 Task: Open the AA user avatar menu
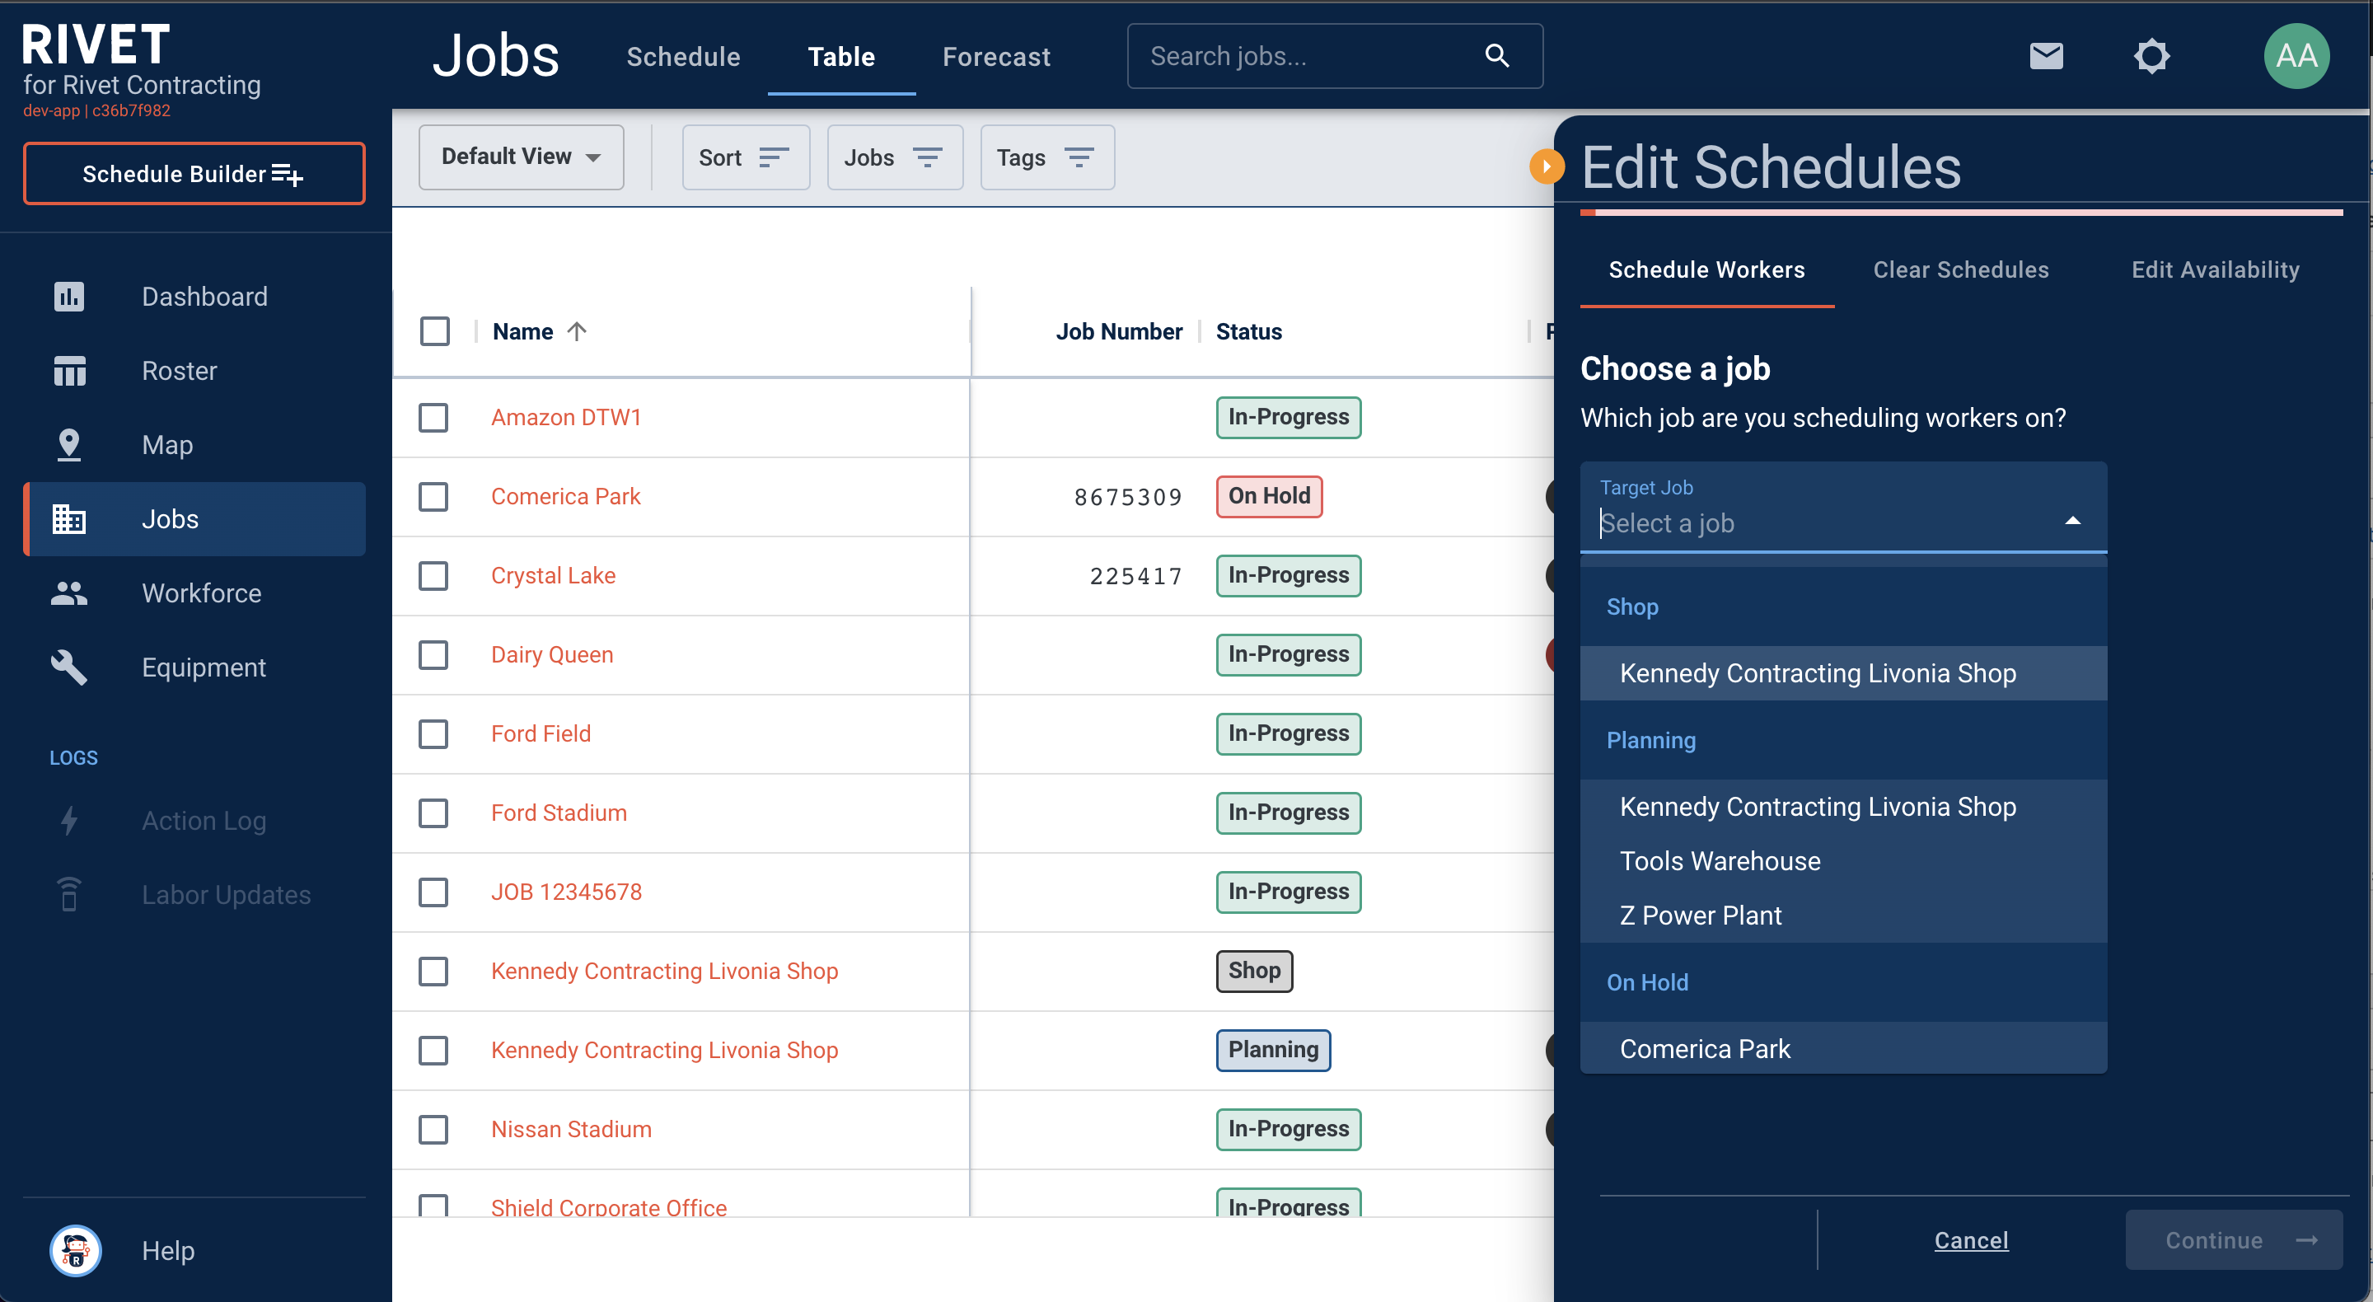click(2296, 56)
